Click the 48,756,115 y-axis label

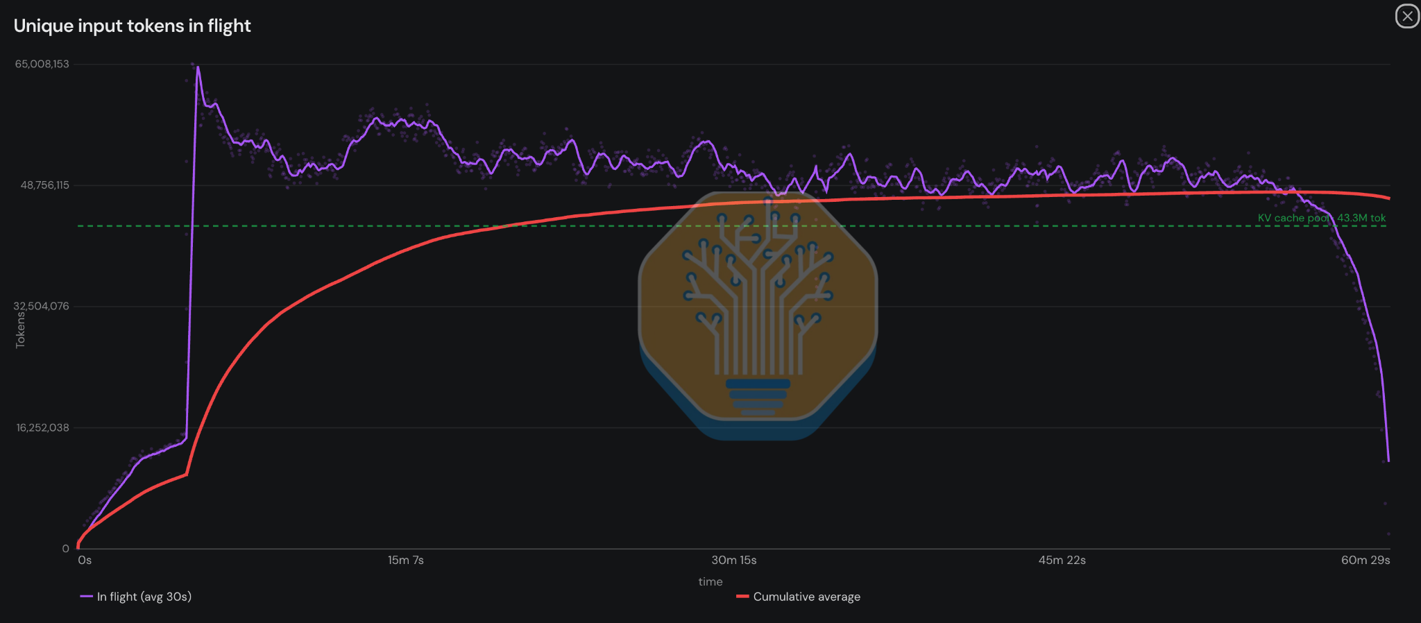(x=45, y=185)
